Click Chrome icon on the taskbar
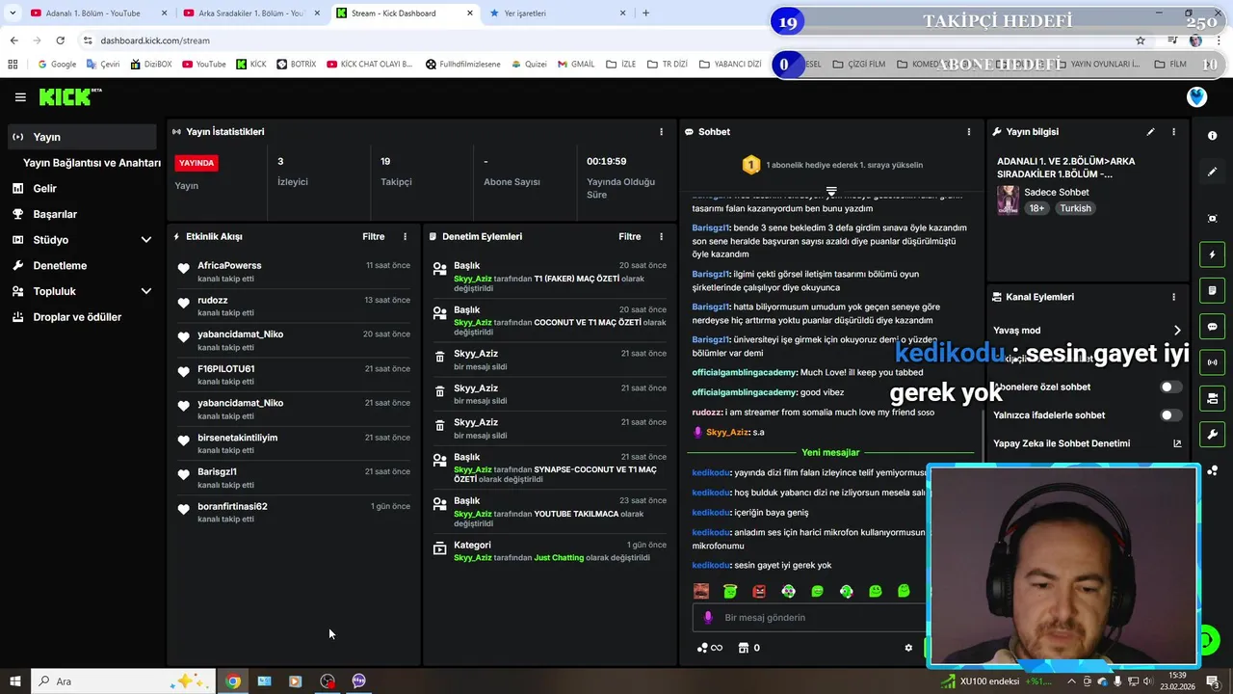 tap(233, 681)
